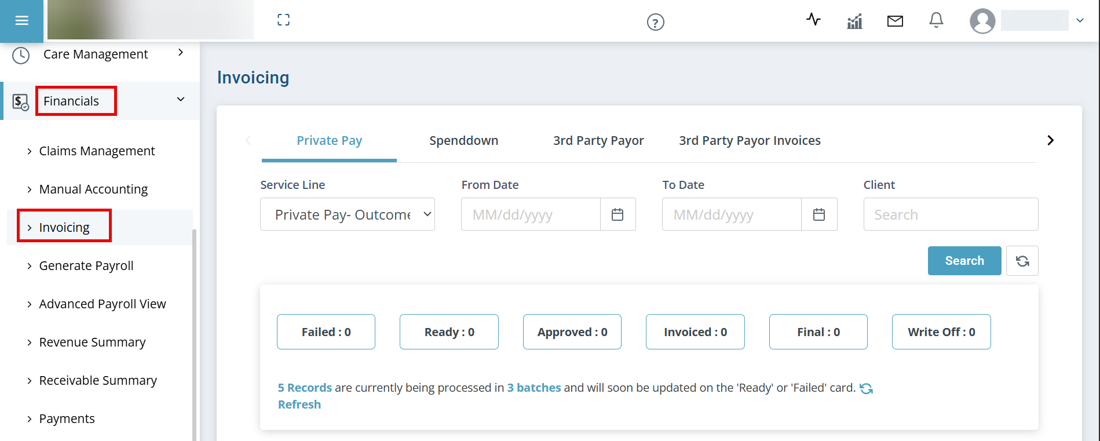This screenshot has height=441, width=1100.
Task: Click the hamburger menu icon
Action: pyautogui.click(x=21, y=21)
